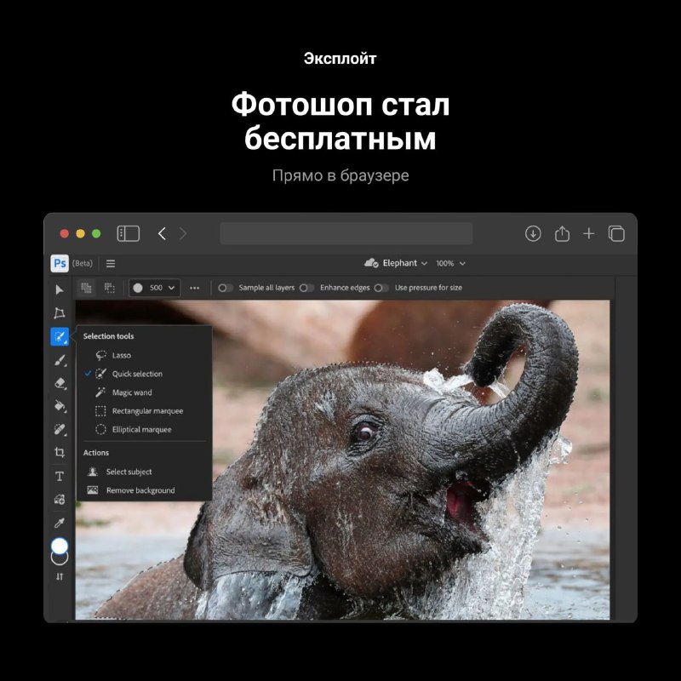
Task: Select the Transform tool in toolbar
Action: tap(60, 313)
